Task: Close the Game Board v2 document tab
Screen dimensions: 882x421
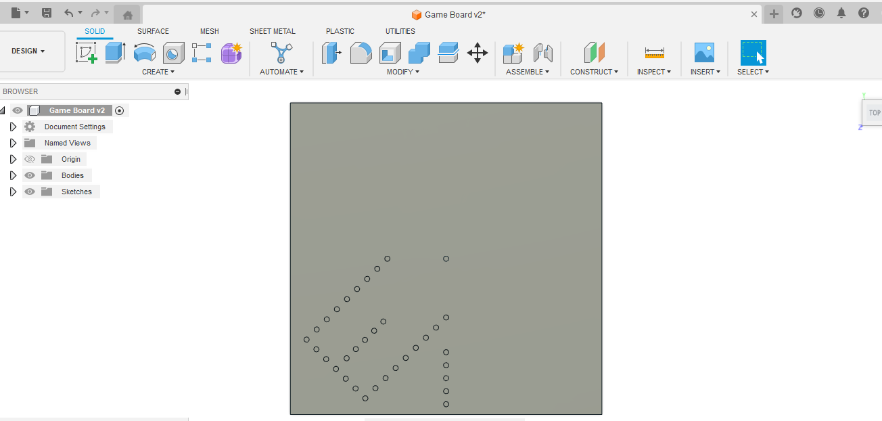Action: coord(754,14)
